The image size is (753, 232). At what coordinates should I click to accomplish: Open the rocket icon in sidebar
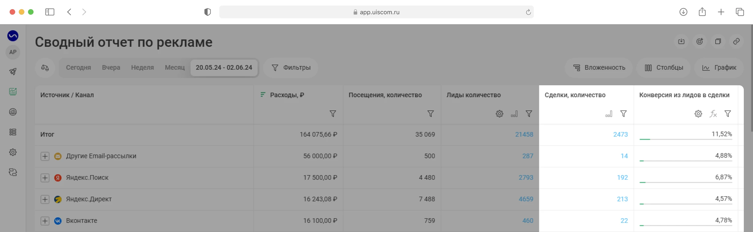[x=13, y=72]
